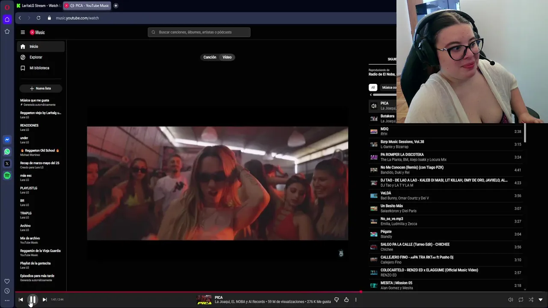This screenshot has height=308, width=548.
Task: Skip to the next track
Action: 45,299
